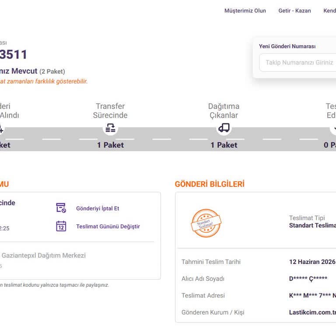Click the teslimat kodunu yalnızca taşımacı note

pos(54,285)
